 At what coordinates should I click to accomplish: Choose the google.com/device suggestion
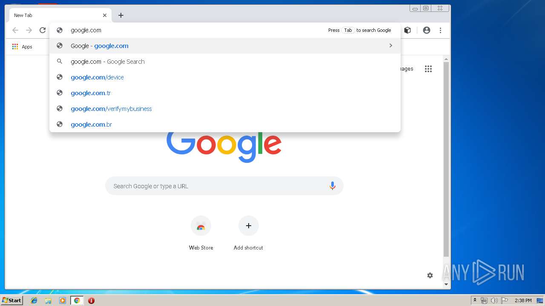pyautogui.click(x=225, y=77)
